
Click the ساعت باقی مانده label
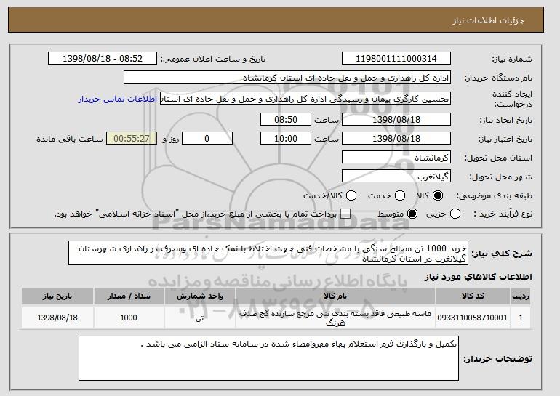point(70,139)
